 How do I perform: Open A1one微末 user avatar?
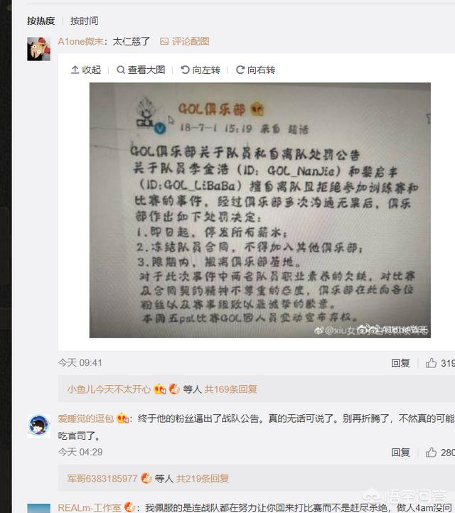tap(38, 49)
